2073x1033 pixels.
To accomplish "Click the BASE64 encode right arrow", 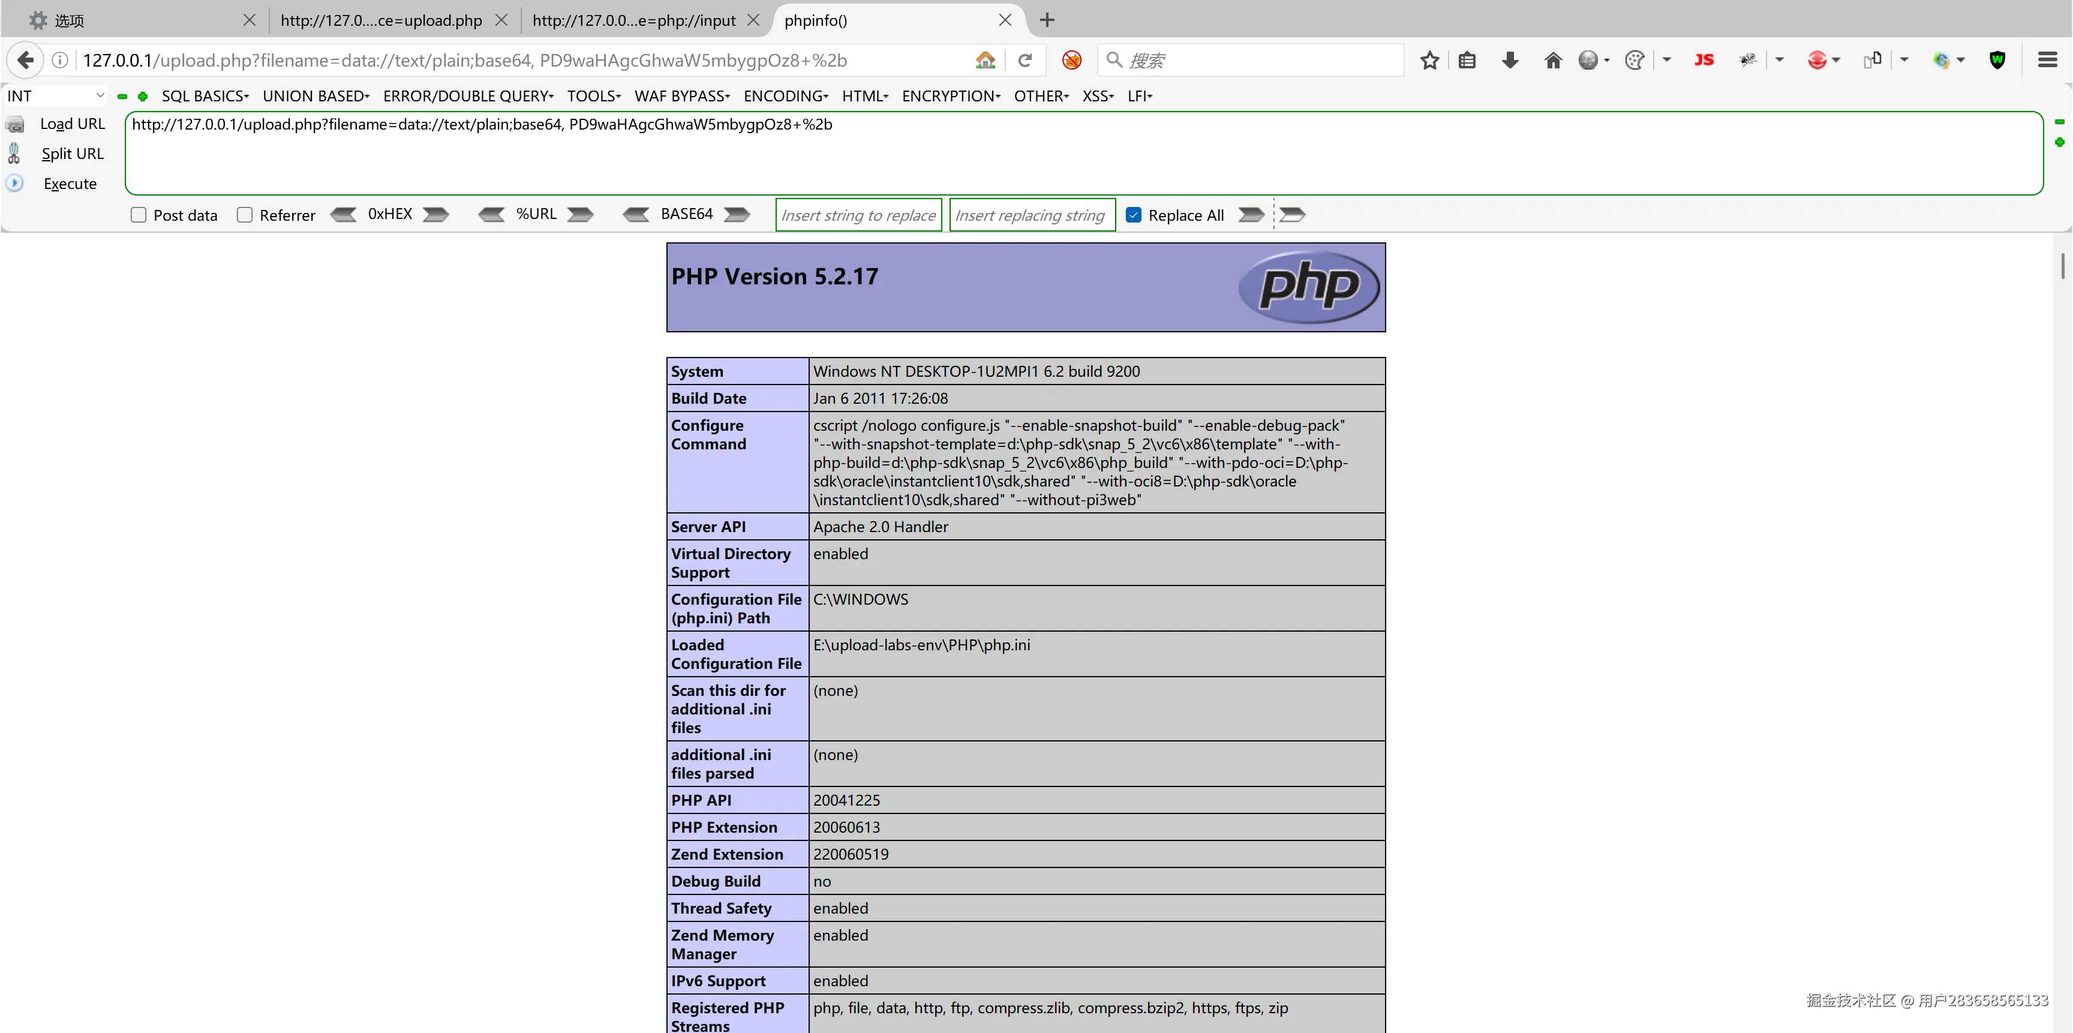I will pyautogui.click(x=737, y=214).
